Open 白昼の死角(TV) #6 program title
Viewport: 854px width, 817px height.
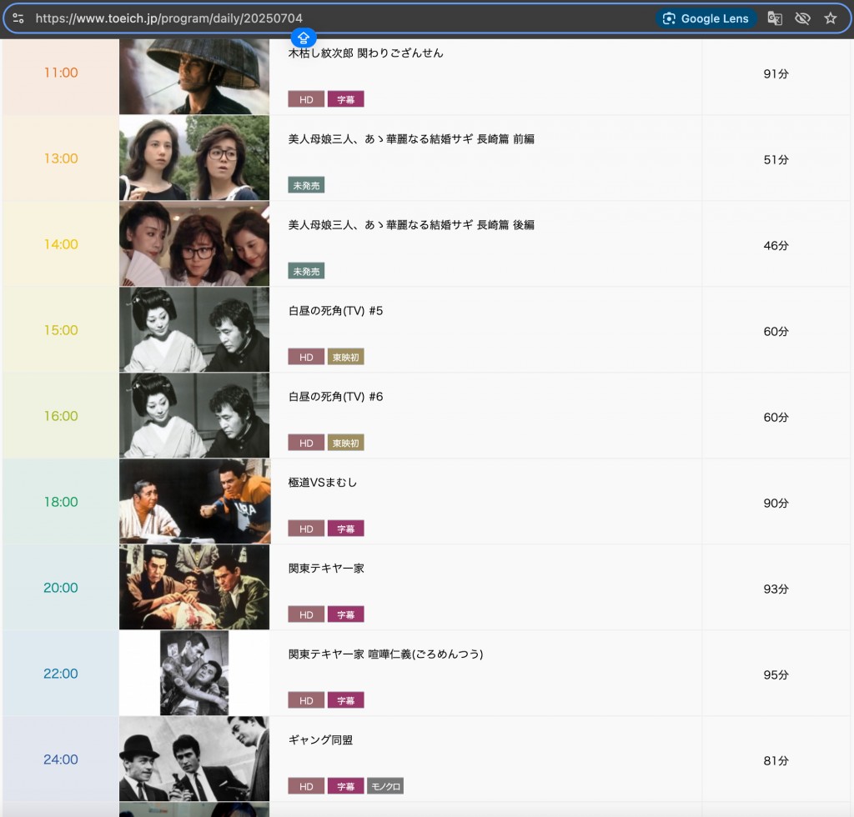click(x=335, y=397)
